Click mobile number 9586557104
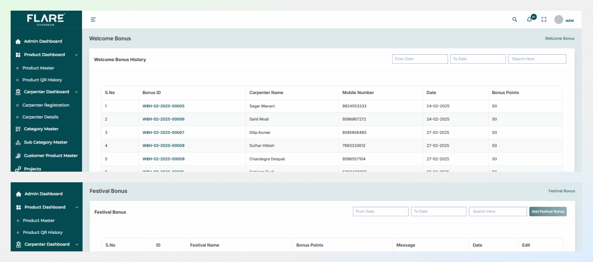 pyautogui.click(x=354, y=159)
